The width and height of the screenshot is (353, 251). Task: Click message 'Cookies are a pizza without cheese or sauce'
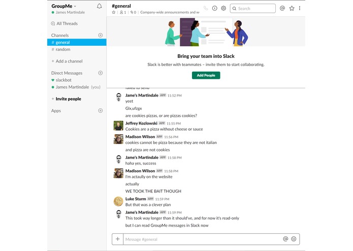[164, 129]
